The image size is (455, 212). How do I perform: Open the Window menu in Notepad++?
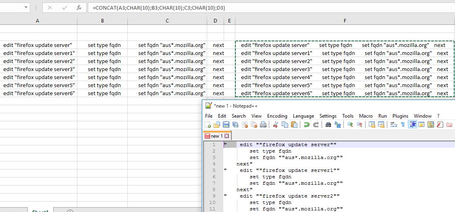click(423, 116)
